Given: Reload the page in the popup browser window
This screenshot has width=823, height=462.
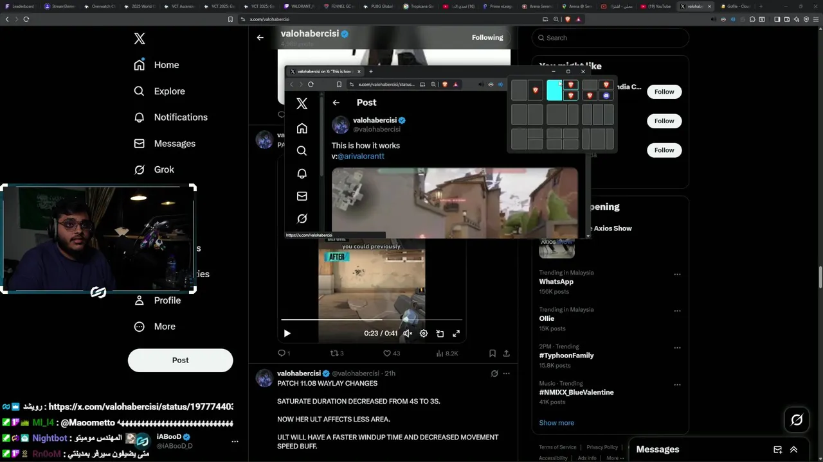Looking at the screenshot, I should (311, 84).
